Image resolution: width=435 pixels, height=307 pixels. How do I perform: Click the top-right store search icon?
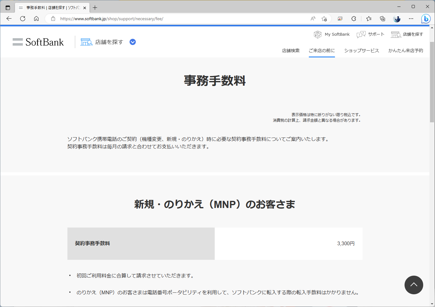[396, 34]
